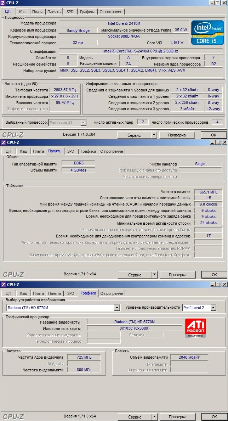Close the top CPU-Z window
This screenshot has height=421, width=228.
point(224,3)
